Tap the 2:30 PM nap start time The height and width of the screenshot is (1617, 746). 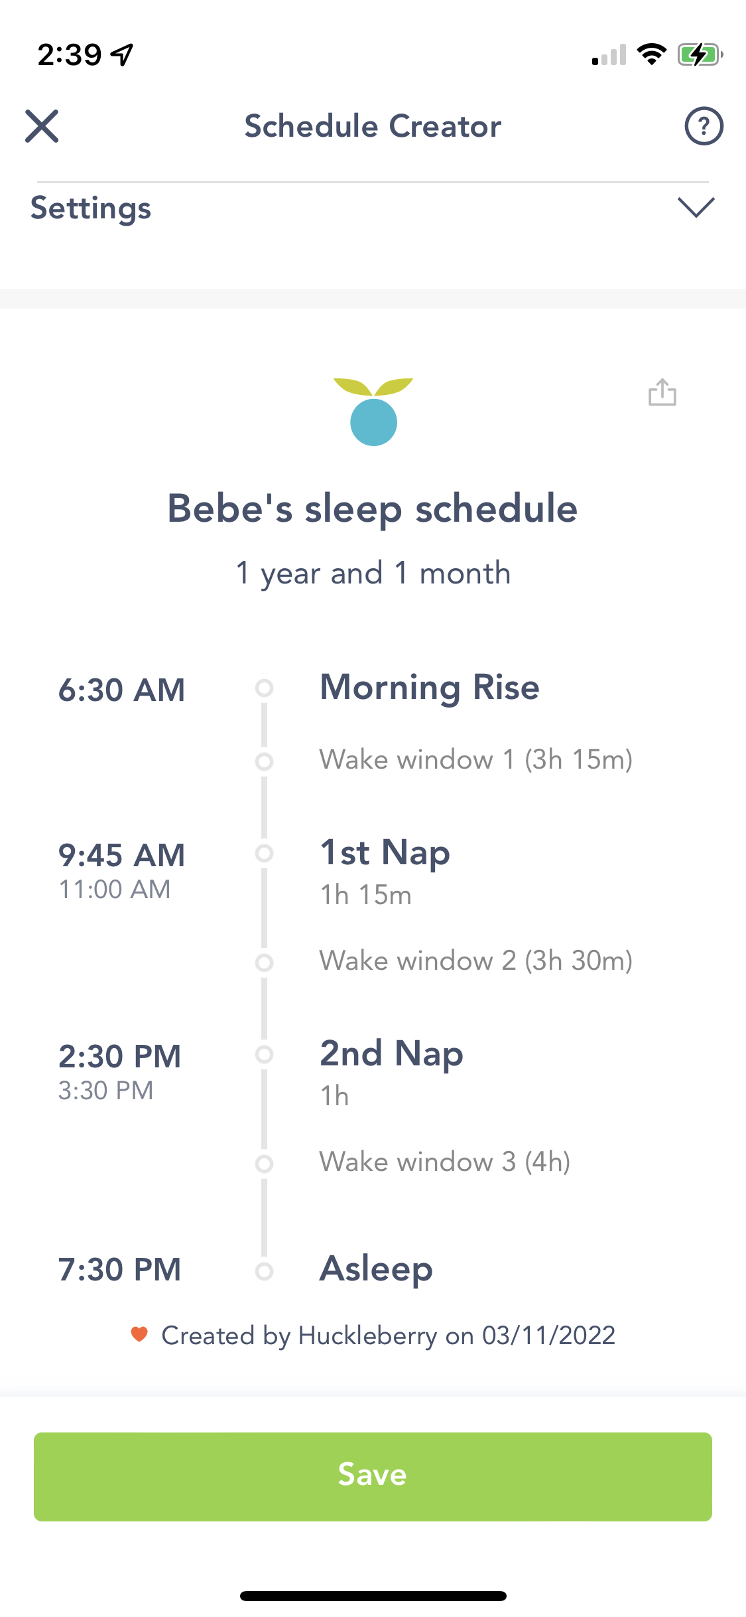point(119,1057)
